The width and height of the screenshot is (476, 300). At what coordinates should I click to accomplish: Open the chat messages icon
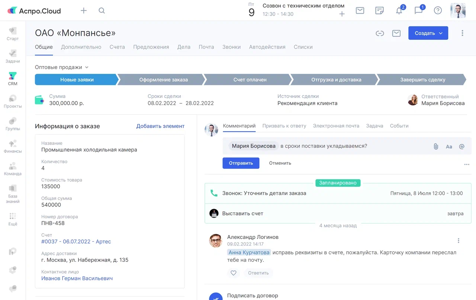click(x=418, y=11)
